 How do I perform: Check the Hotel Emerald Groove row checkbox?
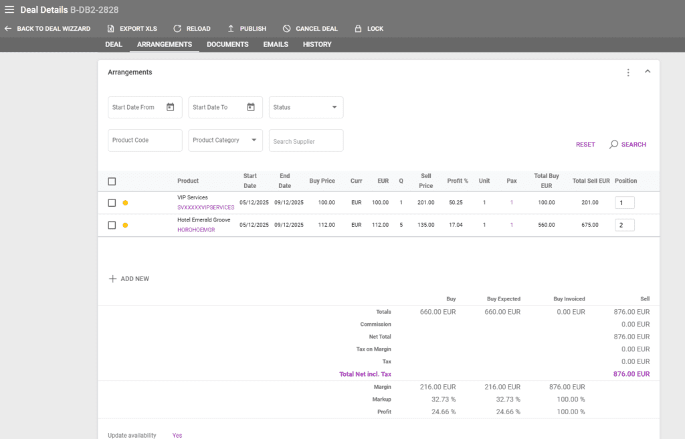pyautogui.click(x=112, y=225)
